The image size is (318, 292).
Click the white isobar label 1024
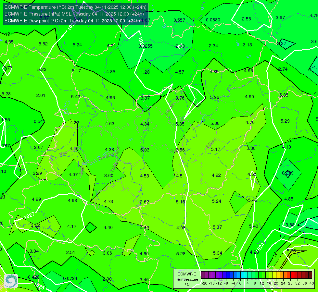(261, 247)
